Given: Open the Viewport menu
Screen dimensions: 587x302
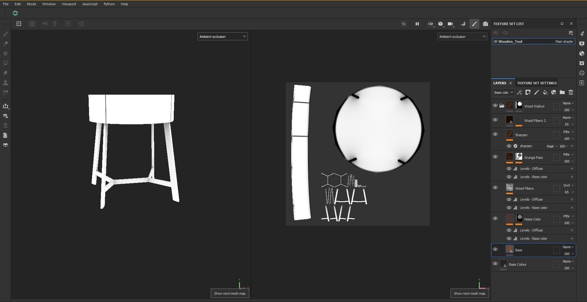Looking at the screenshot, I should (69, 4).
